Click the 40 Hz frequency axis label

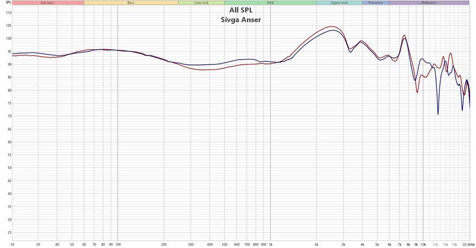pyautogui.click(x=57, y=244)
